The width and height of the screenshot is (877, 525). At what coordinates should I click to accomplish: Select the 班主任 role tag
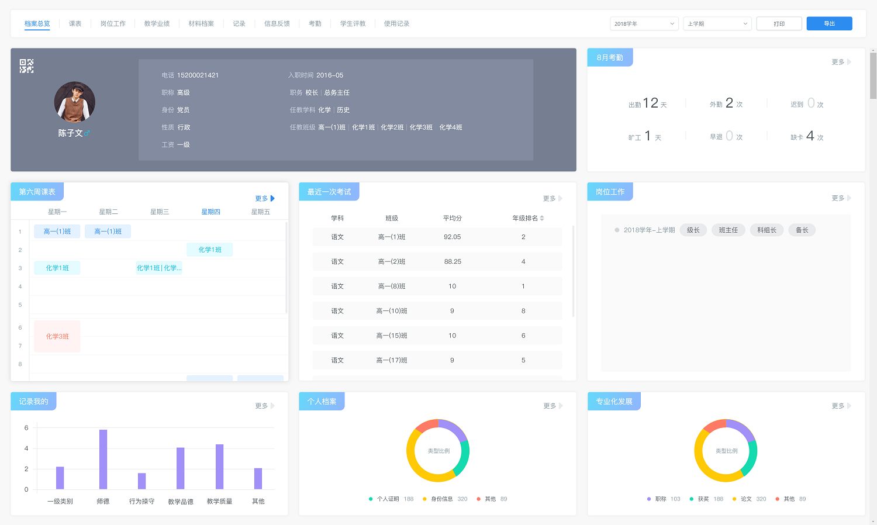point(728,230)
